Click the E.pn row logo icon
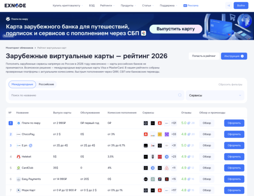Image resolution: width=254 pixels, height=196 pixels. (18, 146)
